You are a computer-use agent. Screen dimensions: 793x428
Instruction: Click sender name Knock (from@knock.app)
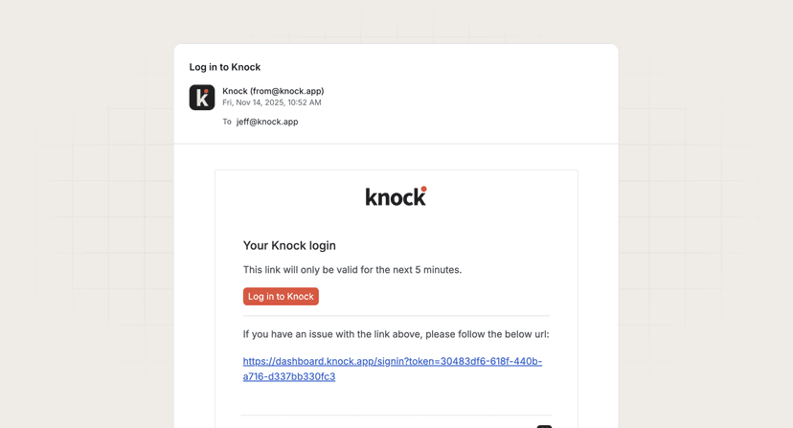(x=273, y=91)
